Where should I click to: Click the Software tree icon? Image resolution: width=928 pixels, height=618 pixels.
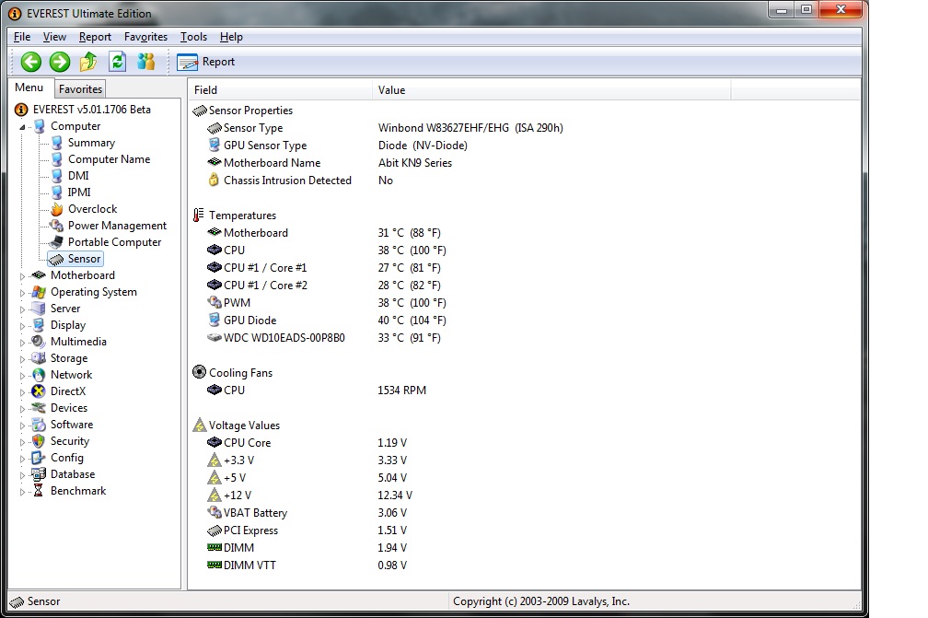pyautogui.click(x=39, y=425)
